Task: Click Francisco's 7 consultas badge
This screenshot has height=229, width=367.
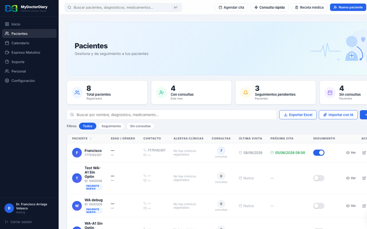Action: point(221,151)
